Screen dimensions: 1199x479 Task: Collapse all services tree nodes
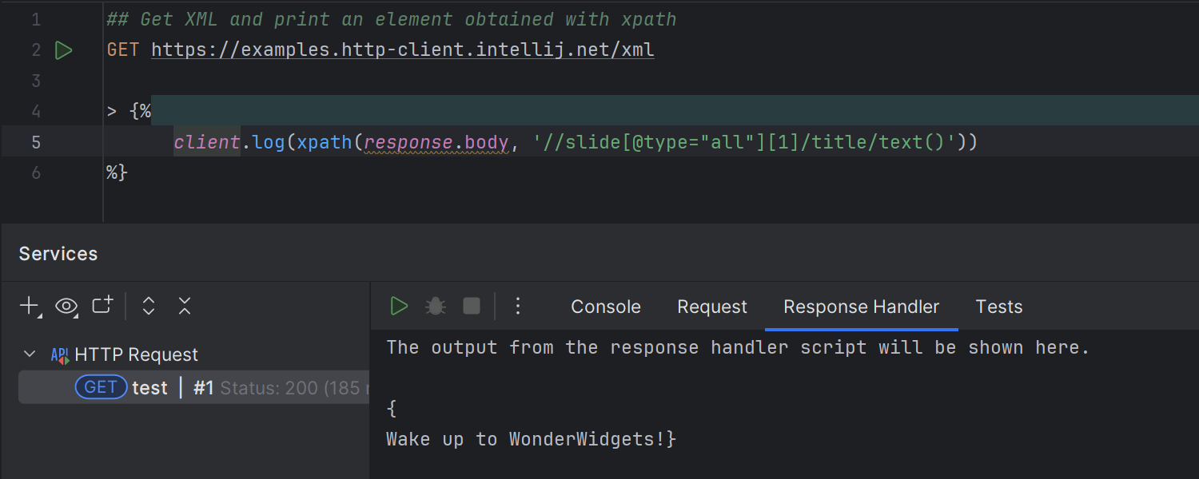(x=185, y=306)
